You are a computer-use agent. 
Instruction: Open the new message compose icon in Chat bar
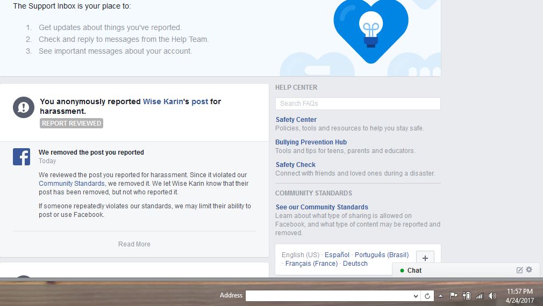coord(519,270)
